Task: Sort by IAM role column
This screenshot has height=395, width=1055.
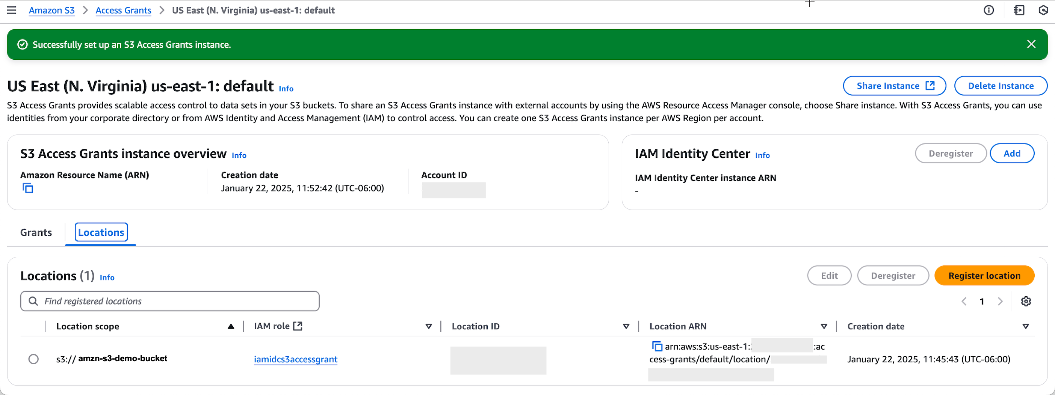Action: (428, 326)
